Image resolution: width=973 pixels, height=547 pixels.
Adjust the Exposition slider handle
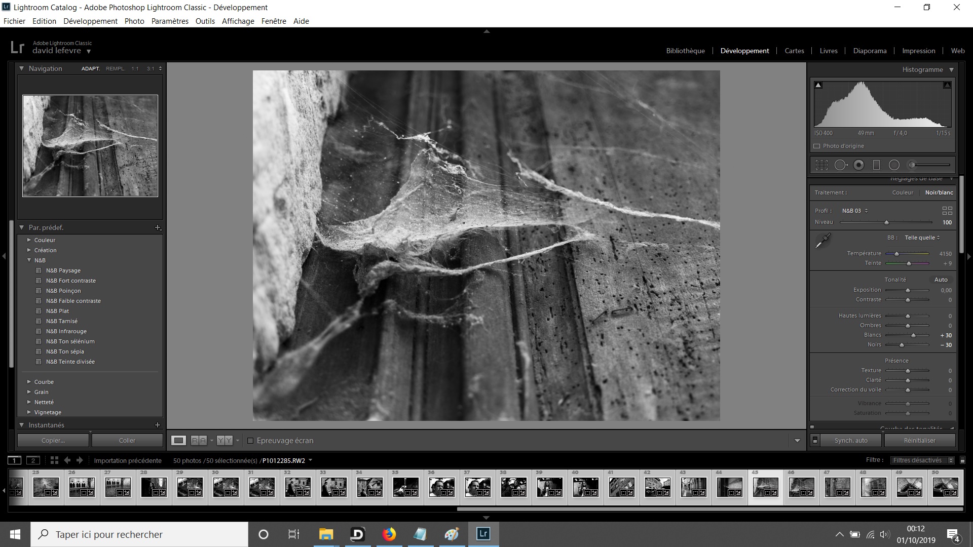(908, 290)
